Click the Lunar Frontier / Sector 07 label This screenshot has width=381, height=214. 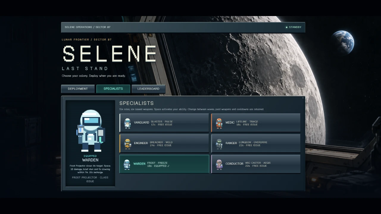coord(87,40)
